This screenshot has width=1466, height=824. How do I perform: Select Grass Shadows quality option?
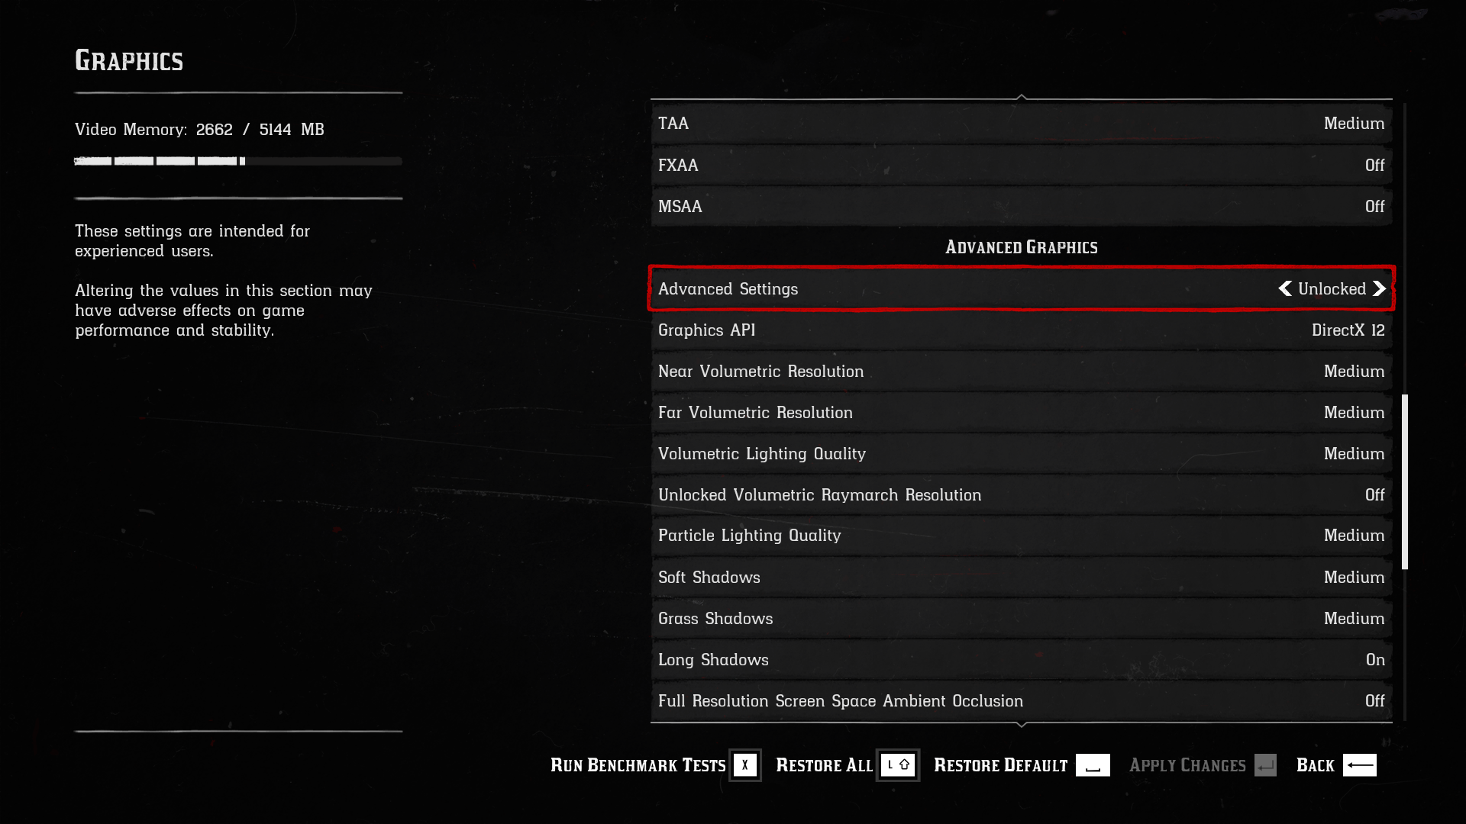pyautogui.click(x=1021, y=618)
